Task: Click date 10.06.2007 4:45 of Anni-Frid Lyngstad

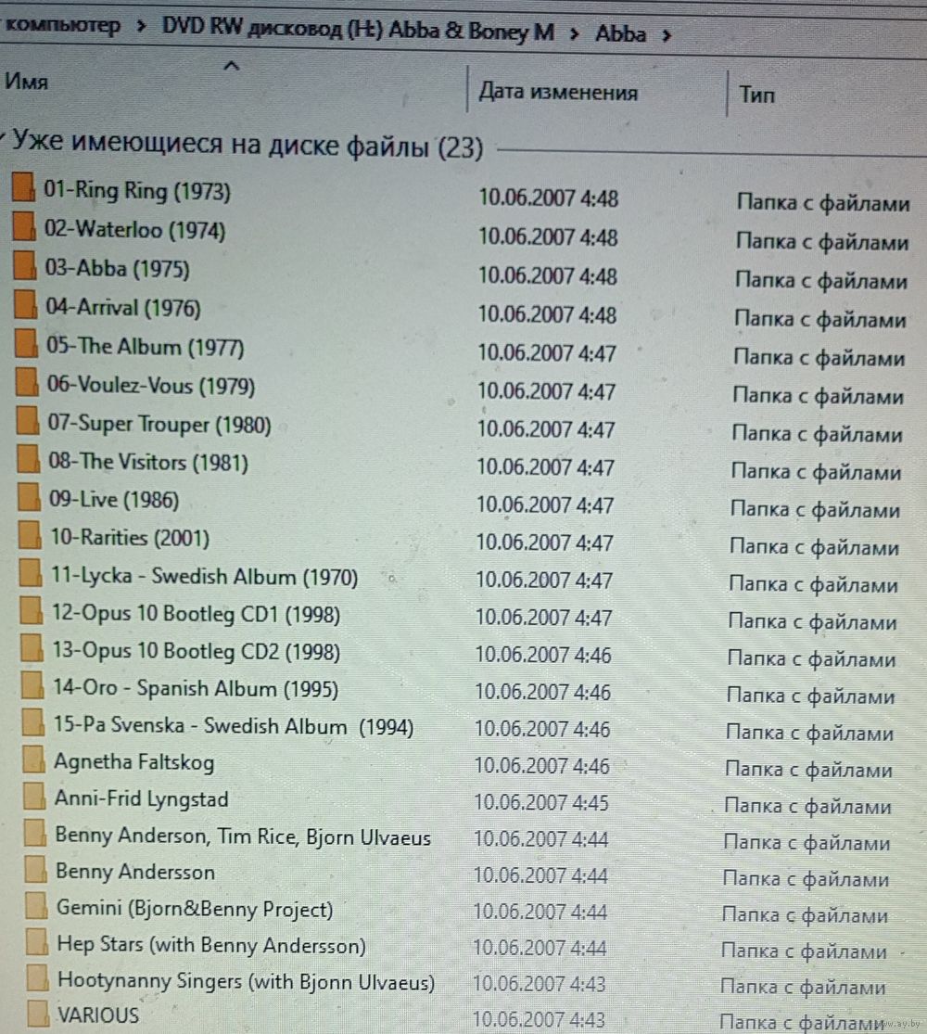Action: (x=541, y=802)
